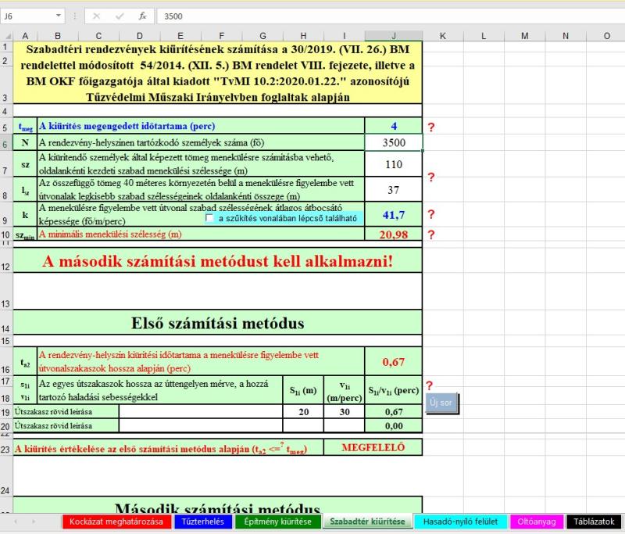
Task: Select the yellow title cell starting 'Szabadtéri rendezvények'
Action: [218, 73]
